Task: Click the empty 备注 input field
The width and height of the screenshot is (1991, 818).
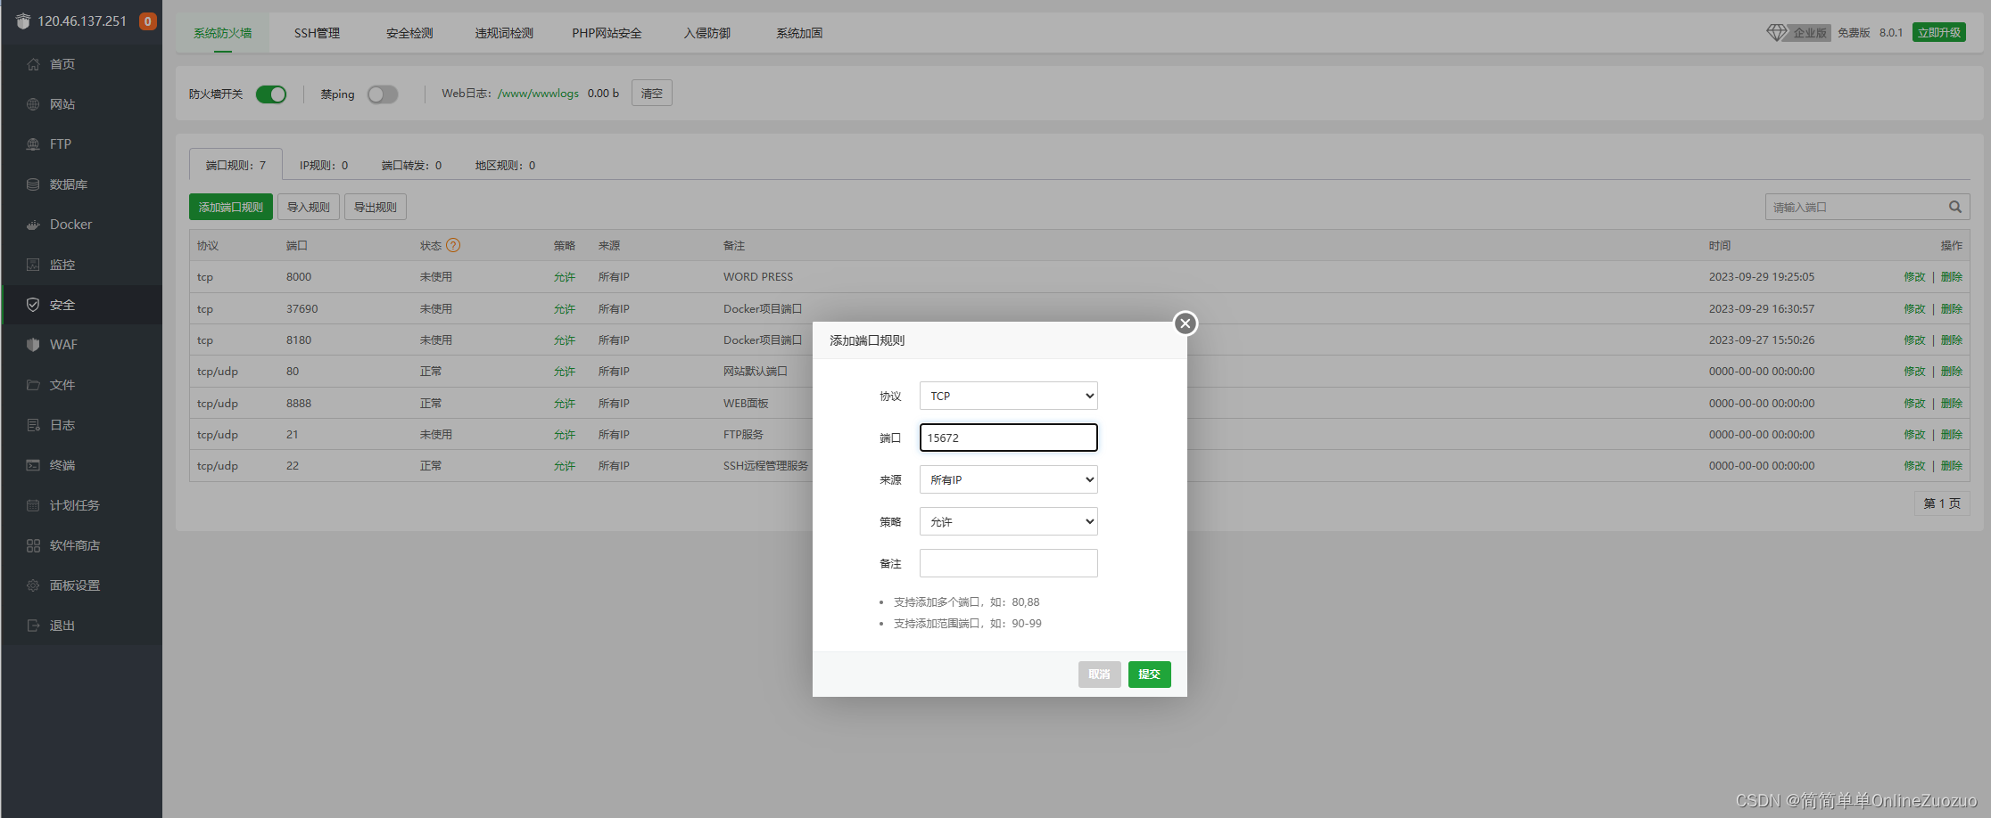Action: [x=1008, y=563]
